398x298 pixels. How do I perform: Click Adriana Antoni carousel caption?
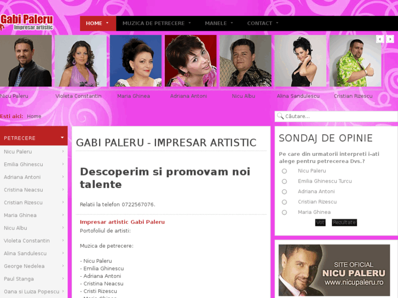188,96
